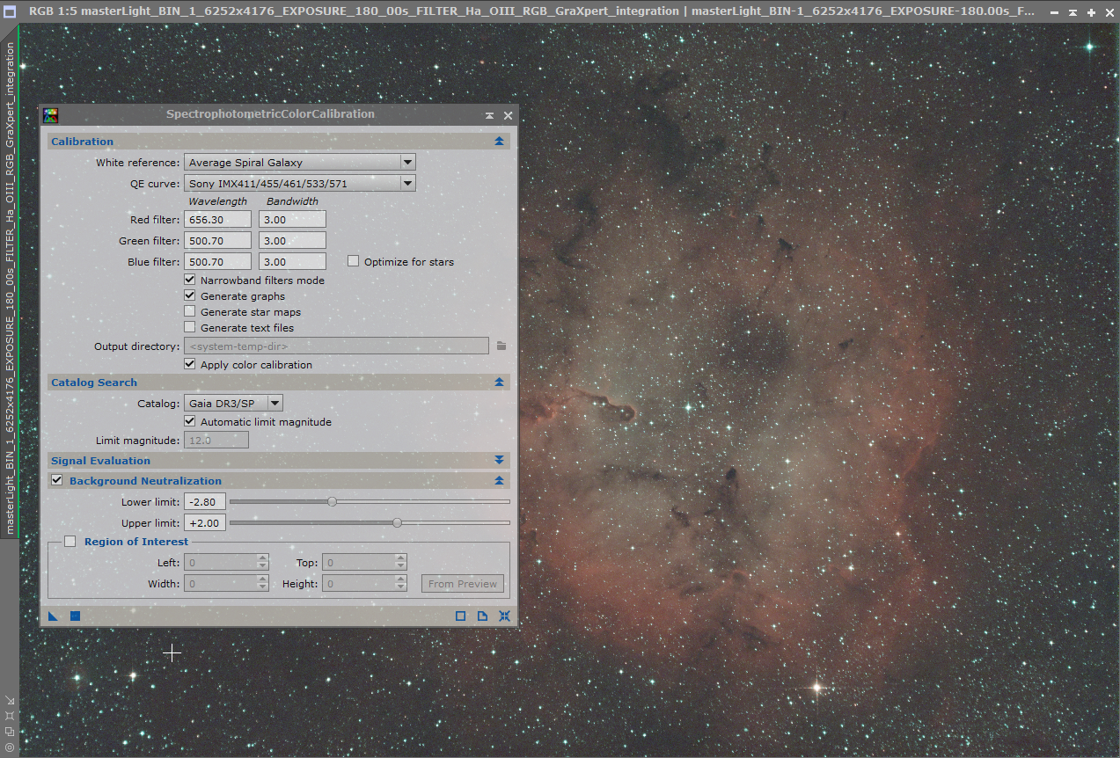Screen dimensions: 1120x758
Task: Click the Upper limit value field
Action: [x=205, y=523]
